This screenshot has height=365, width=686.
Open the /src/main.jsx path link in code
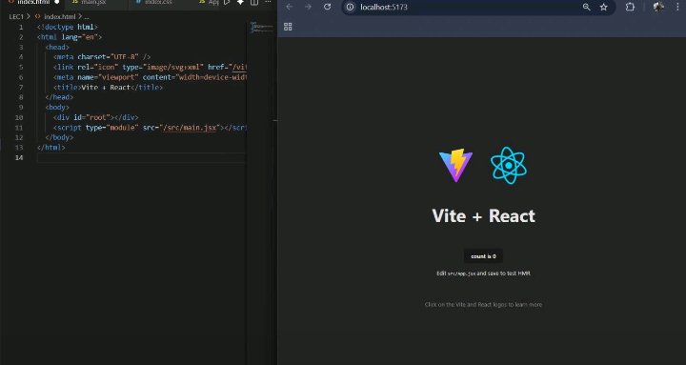190,128
